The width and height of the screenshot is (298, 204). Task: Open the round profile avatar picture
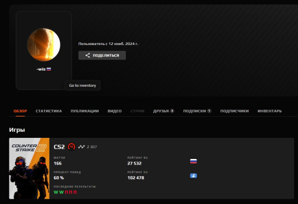coord(44,44)
